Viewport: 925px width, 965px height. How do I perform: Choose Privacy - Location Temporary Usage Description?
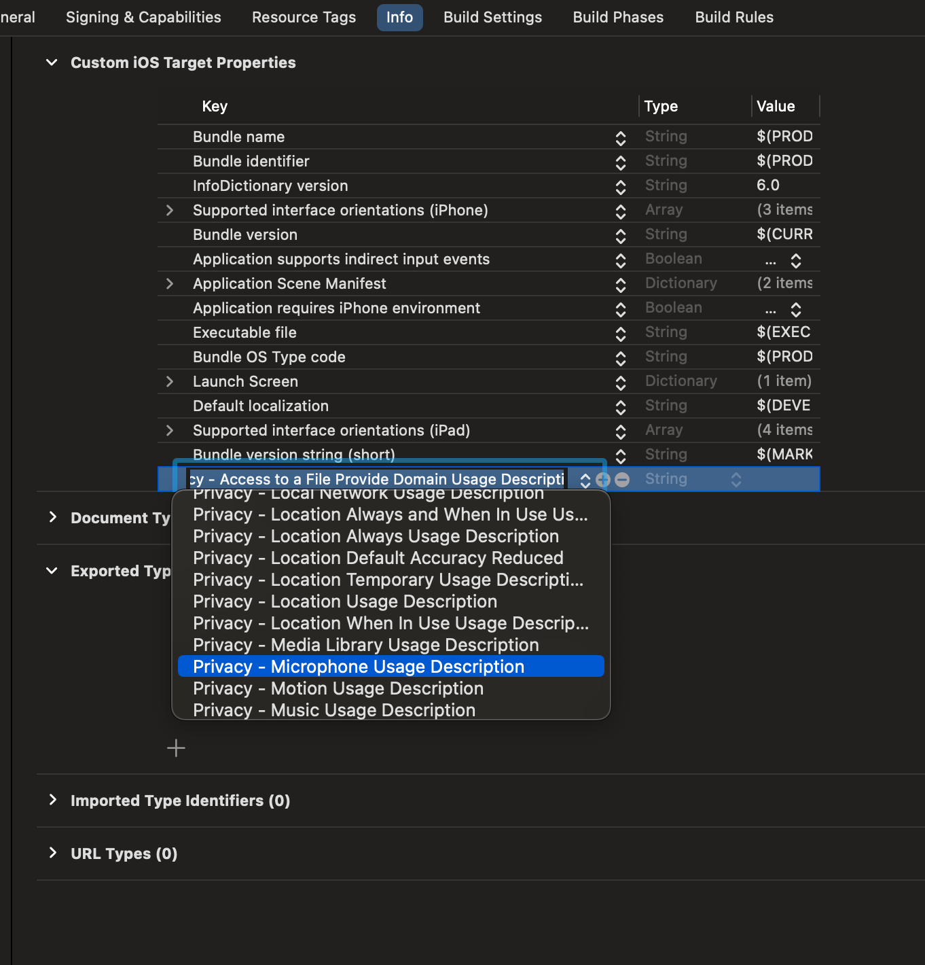pos(391,580)
